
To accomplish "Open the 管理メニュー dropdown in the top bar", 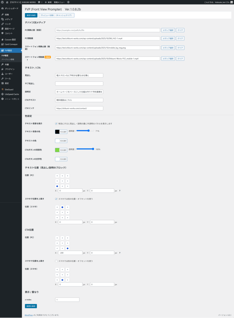I will point(59,2).
